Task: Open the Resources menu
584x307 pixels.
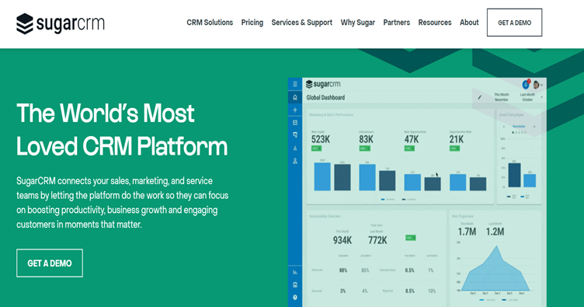Action: pyautogui.click(x=435, y=23)
